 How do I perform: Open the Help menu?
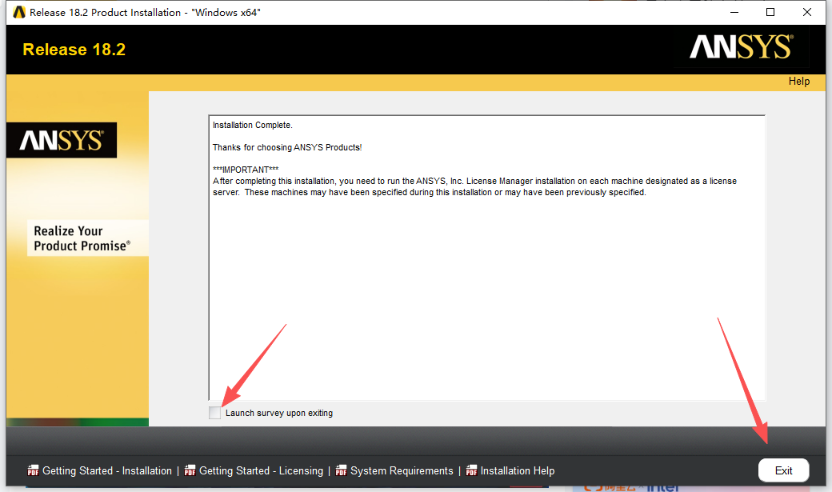point(798,81)
